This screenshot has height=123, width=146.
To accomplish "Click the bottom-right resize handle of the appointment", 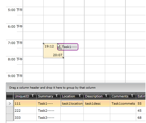I will point(63,58).
